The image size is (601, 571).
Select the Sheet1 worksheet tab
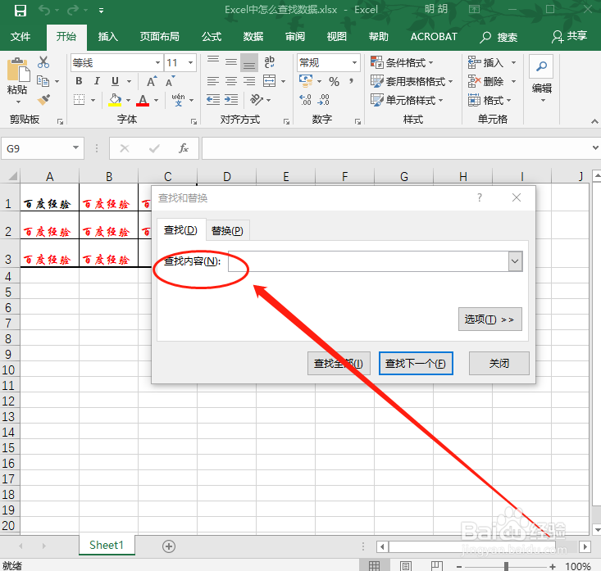[x=107, y=545]
